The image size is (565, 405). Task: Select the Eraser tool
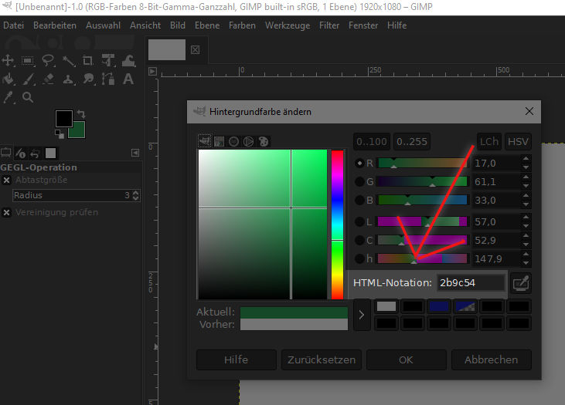48,79
